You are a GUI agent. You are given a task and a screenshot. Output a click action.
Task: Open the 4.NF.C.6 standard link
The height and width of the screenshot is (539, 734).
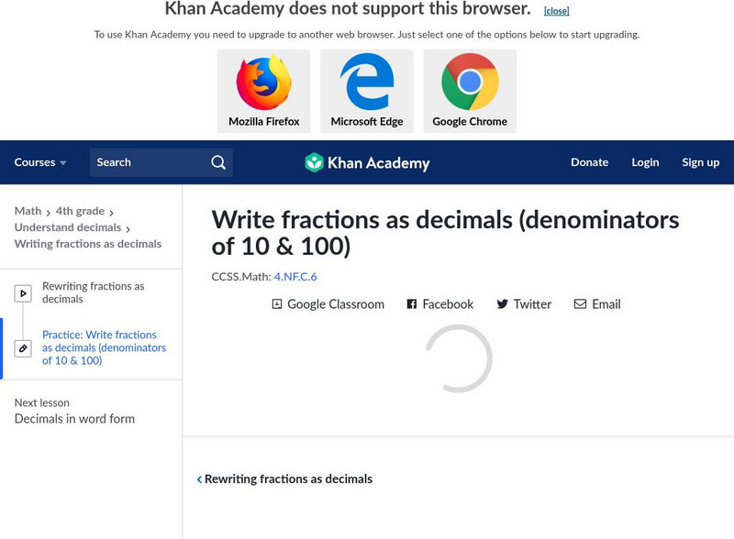[x=295, y=276]
